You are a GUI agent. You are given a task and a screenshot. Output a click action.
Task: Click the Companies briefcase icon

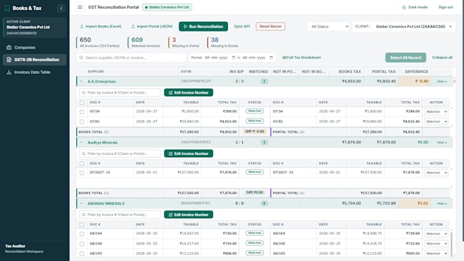tap(9, 47)
